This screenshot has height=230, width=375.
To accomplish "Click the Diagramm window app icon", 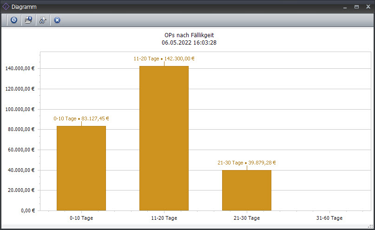I will coord(6,7).
